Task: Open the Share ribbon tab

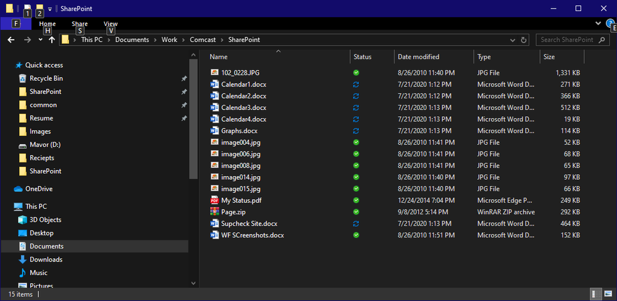Action: [80, 24]
